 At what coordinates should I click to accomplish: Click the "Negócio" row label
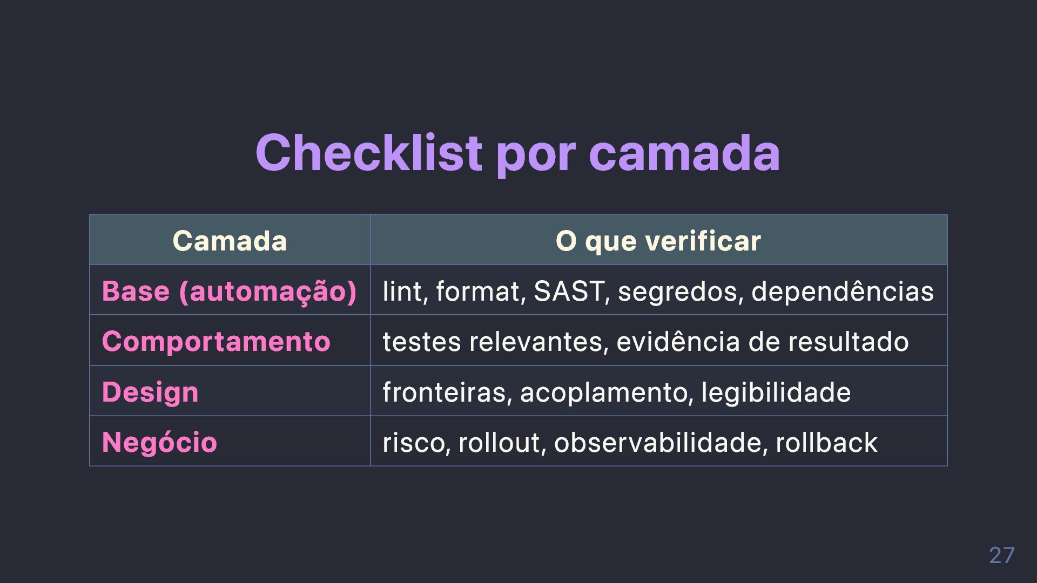coord(159,442)
